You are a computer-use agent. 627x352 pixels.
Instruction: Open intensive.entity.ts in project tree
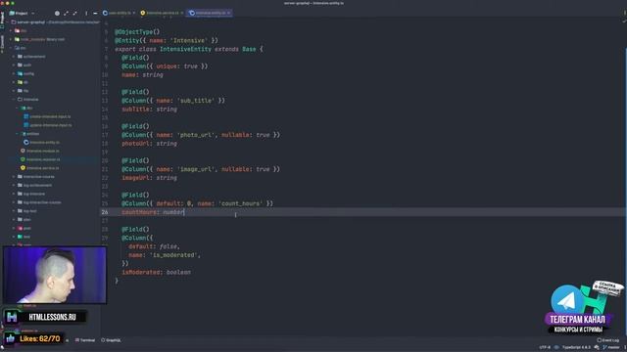tap(41, 142)
